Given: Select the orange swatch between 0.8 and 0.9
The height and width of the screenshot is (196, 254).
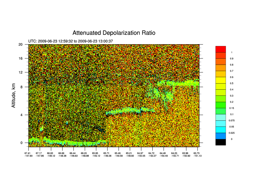Looking at the screenshot, I should (x=221, y=61).
